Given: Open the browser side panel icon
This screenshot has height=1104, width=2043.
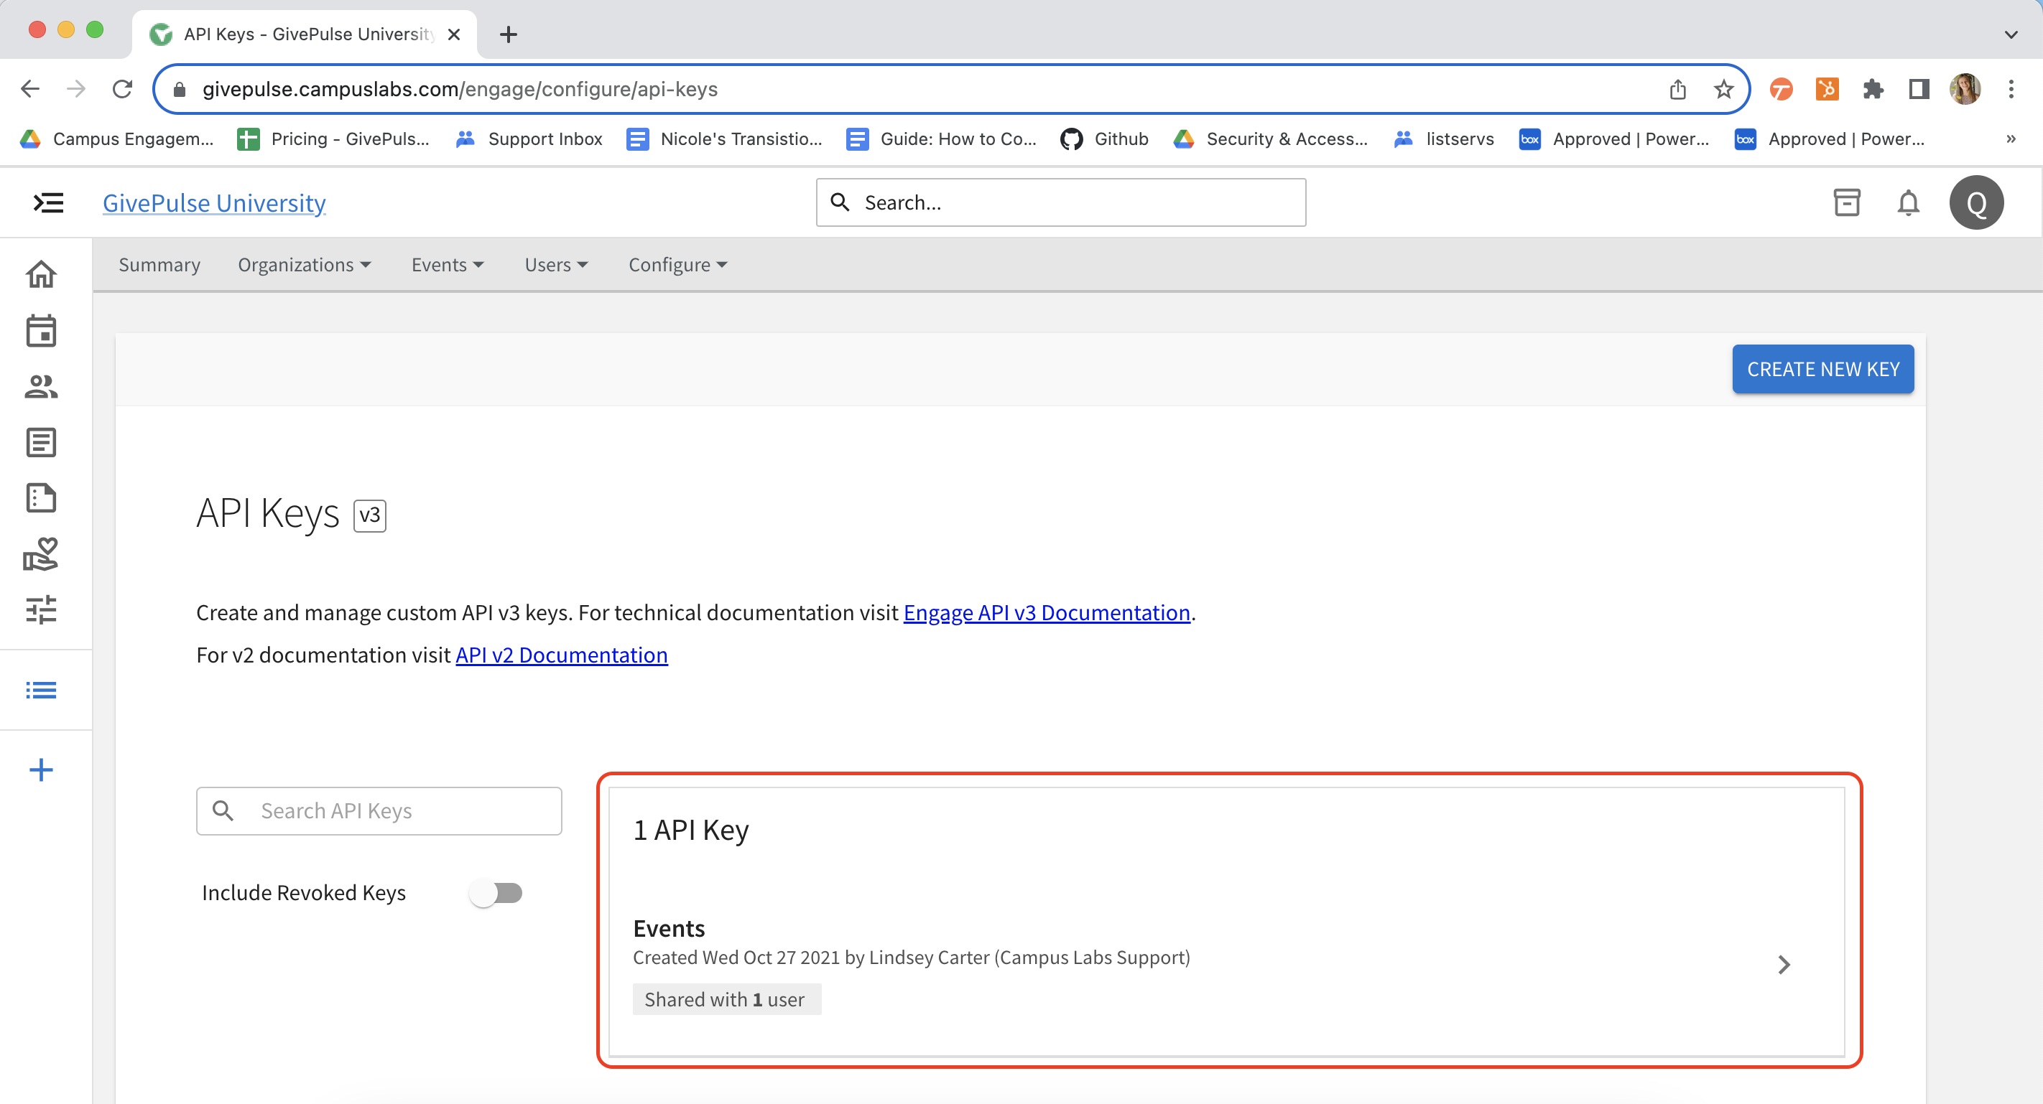Looking at the screenshot, I should (x=1919, y=89).
